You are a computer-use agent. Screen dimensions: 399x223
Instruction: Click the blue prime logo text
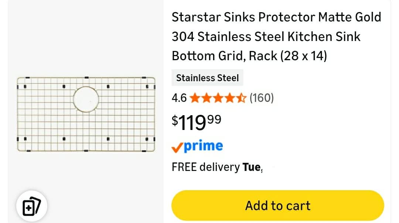(203, 146)
